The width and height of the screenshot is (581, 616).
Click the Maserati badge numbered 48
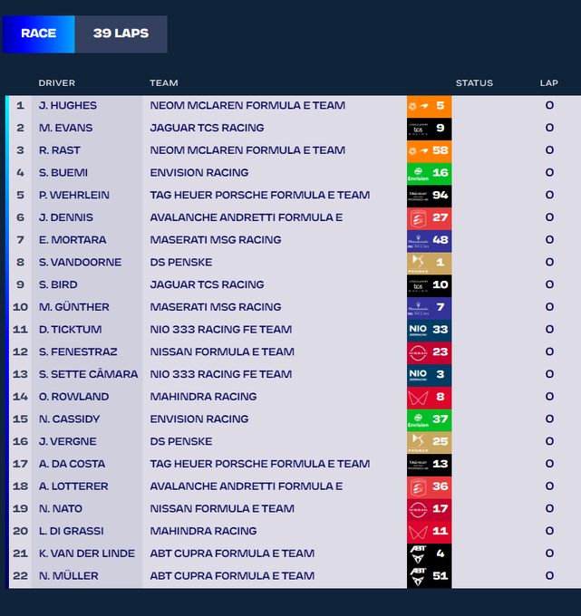(x=430, y=240)
